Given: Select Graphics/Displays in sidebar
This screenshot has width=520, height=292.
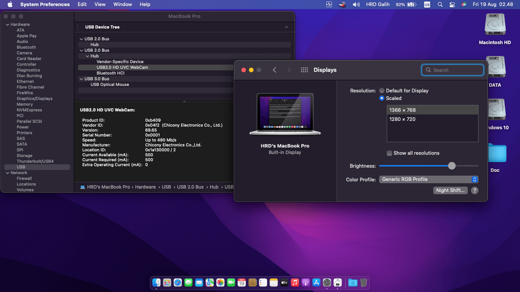Looking at the screenshot, I should click(35, 98).
